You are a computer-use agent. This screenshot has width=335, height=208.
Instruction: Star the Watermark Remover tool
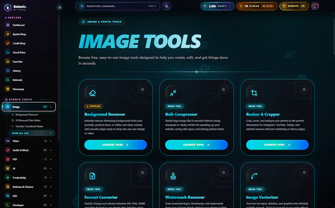(223, 172)
